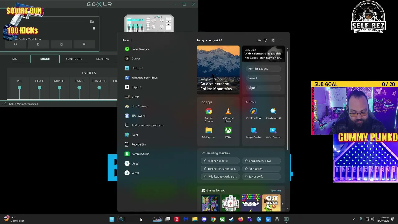Click the GoXLR save profile icon

(x=16, y=44)
